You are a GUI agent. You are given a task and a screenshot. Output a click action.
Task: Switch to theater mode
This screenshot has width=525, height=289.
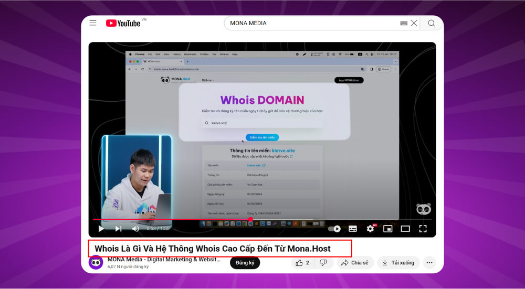point(405,229)
